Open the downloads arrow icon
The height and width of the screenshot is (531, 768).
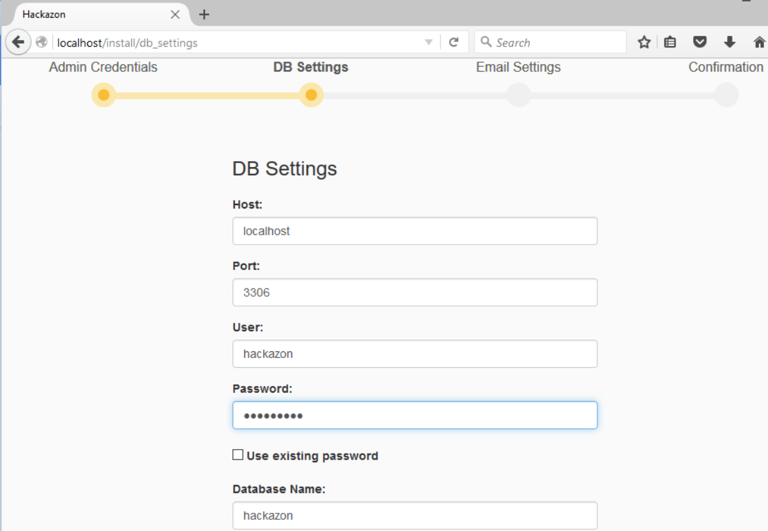tap(729, 43)
